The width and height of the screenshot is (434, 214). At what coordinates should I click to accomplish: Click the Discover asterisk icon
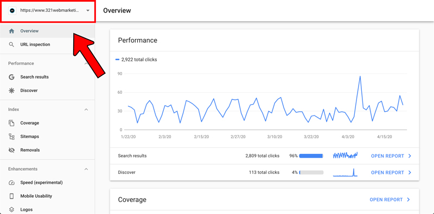11,90
